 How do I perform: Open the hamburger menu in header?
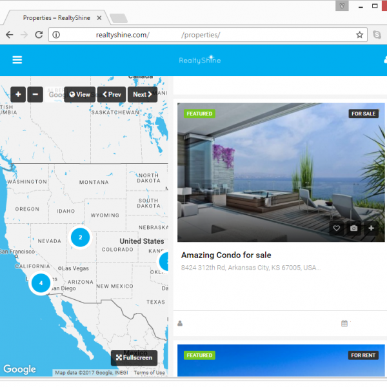(x=17, y=60)
